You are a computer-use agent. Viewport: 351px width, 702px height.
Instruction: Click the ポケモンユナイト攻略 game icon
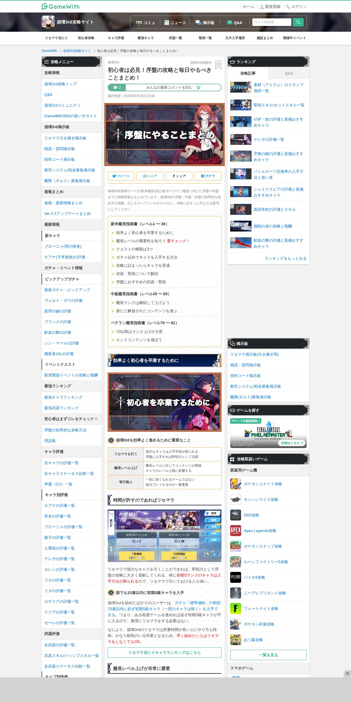pos(235,484)
